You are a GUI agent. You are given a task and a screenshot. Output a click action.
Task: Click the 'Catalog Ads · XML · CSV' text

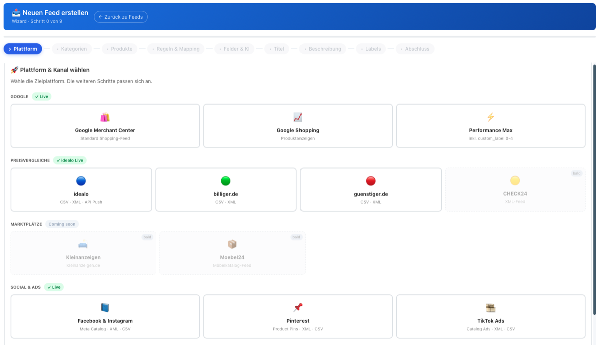[x=491, y=329]
